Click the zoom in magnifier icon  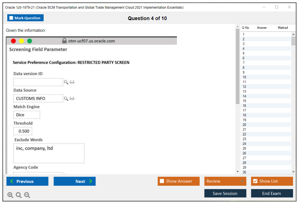(10, 195)
